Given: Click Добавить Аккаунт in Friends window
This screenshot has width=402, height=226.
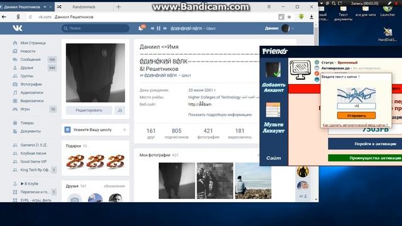Looking at the screenshot, I should 274,77.
